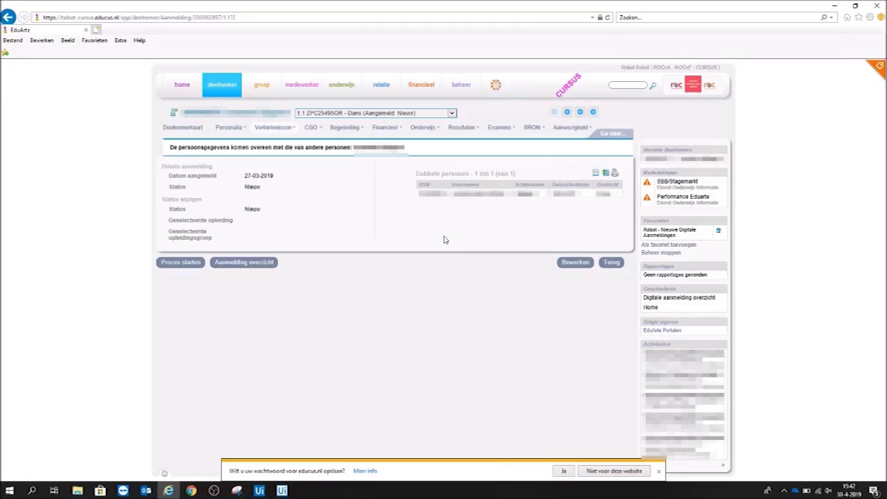Click warning icon next to SBB/Stagemarkt
Image resolution: width=887 pixels, height=499 pixels.
point(647,182)
